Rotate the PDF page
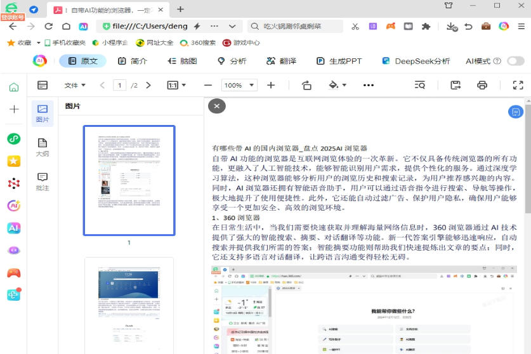The image size is (531, 354). (x=306, y=85)
